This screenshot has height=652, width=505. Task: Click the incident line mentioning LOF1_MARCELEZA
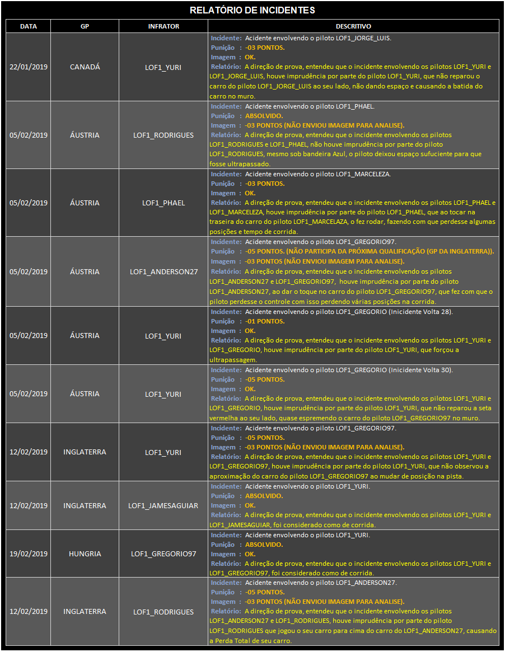301,174
